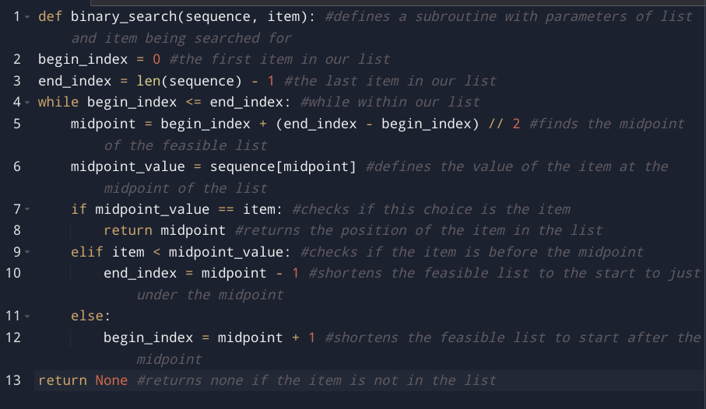Collapse the def binary_search fold arrow
Image resolution: width=706 pixels, height=409 pixels.
coord(26,16)
